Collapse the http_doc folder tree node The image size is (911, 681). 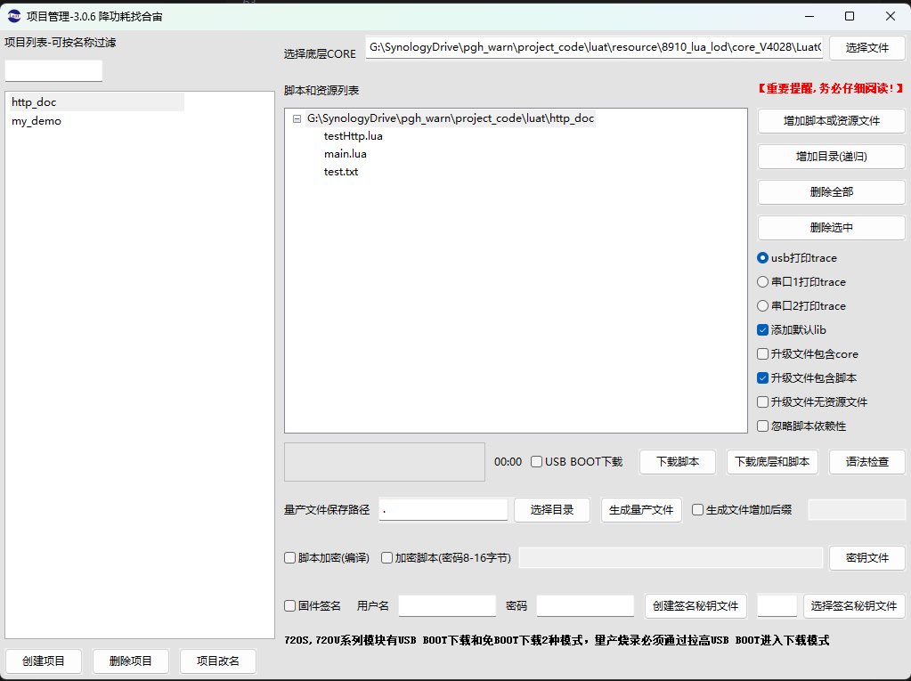[297, 118]
